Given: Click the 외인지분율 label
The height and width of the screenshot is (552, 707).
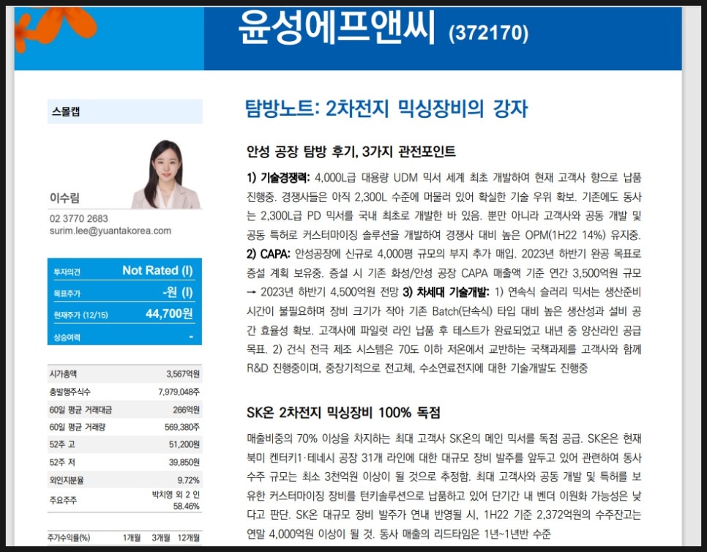Looking at the screenshot, I should (x=67, y=480).
